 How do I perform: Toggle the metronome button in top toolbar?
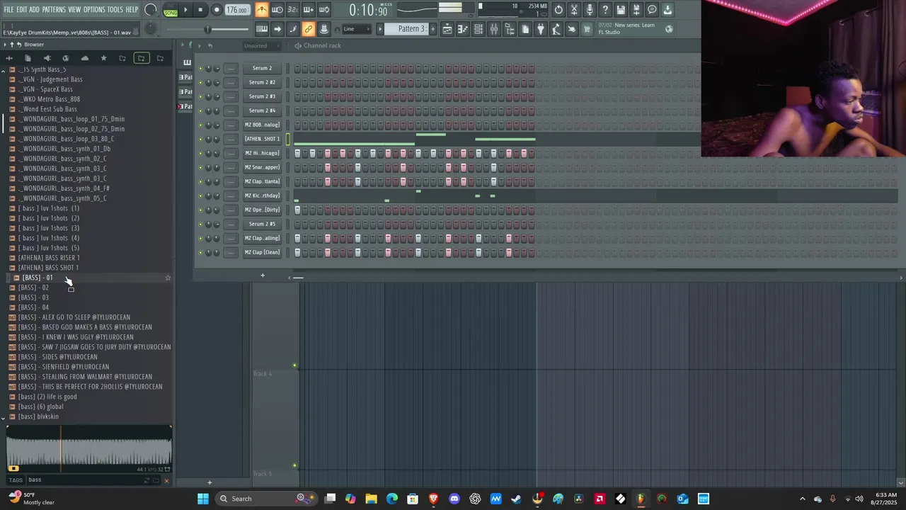click(262, 10)
